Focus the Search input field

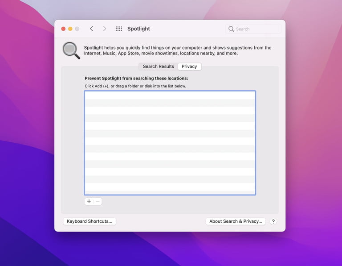253,29
